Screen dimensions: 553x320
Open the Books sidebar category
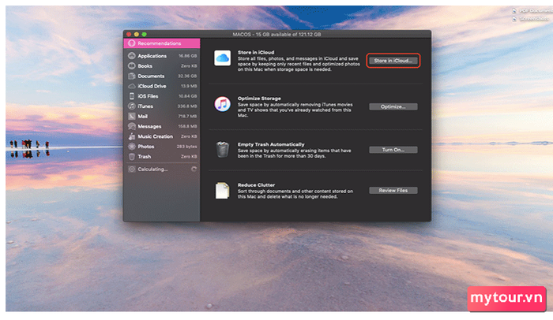click(162, 66)
